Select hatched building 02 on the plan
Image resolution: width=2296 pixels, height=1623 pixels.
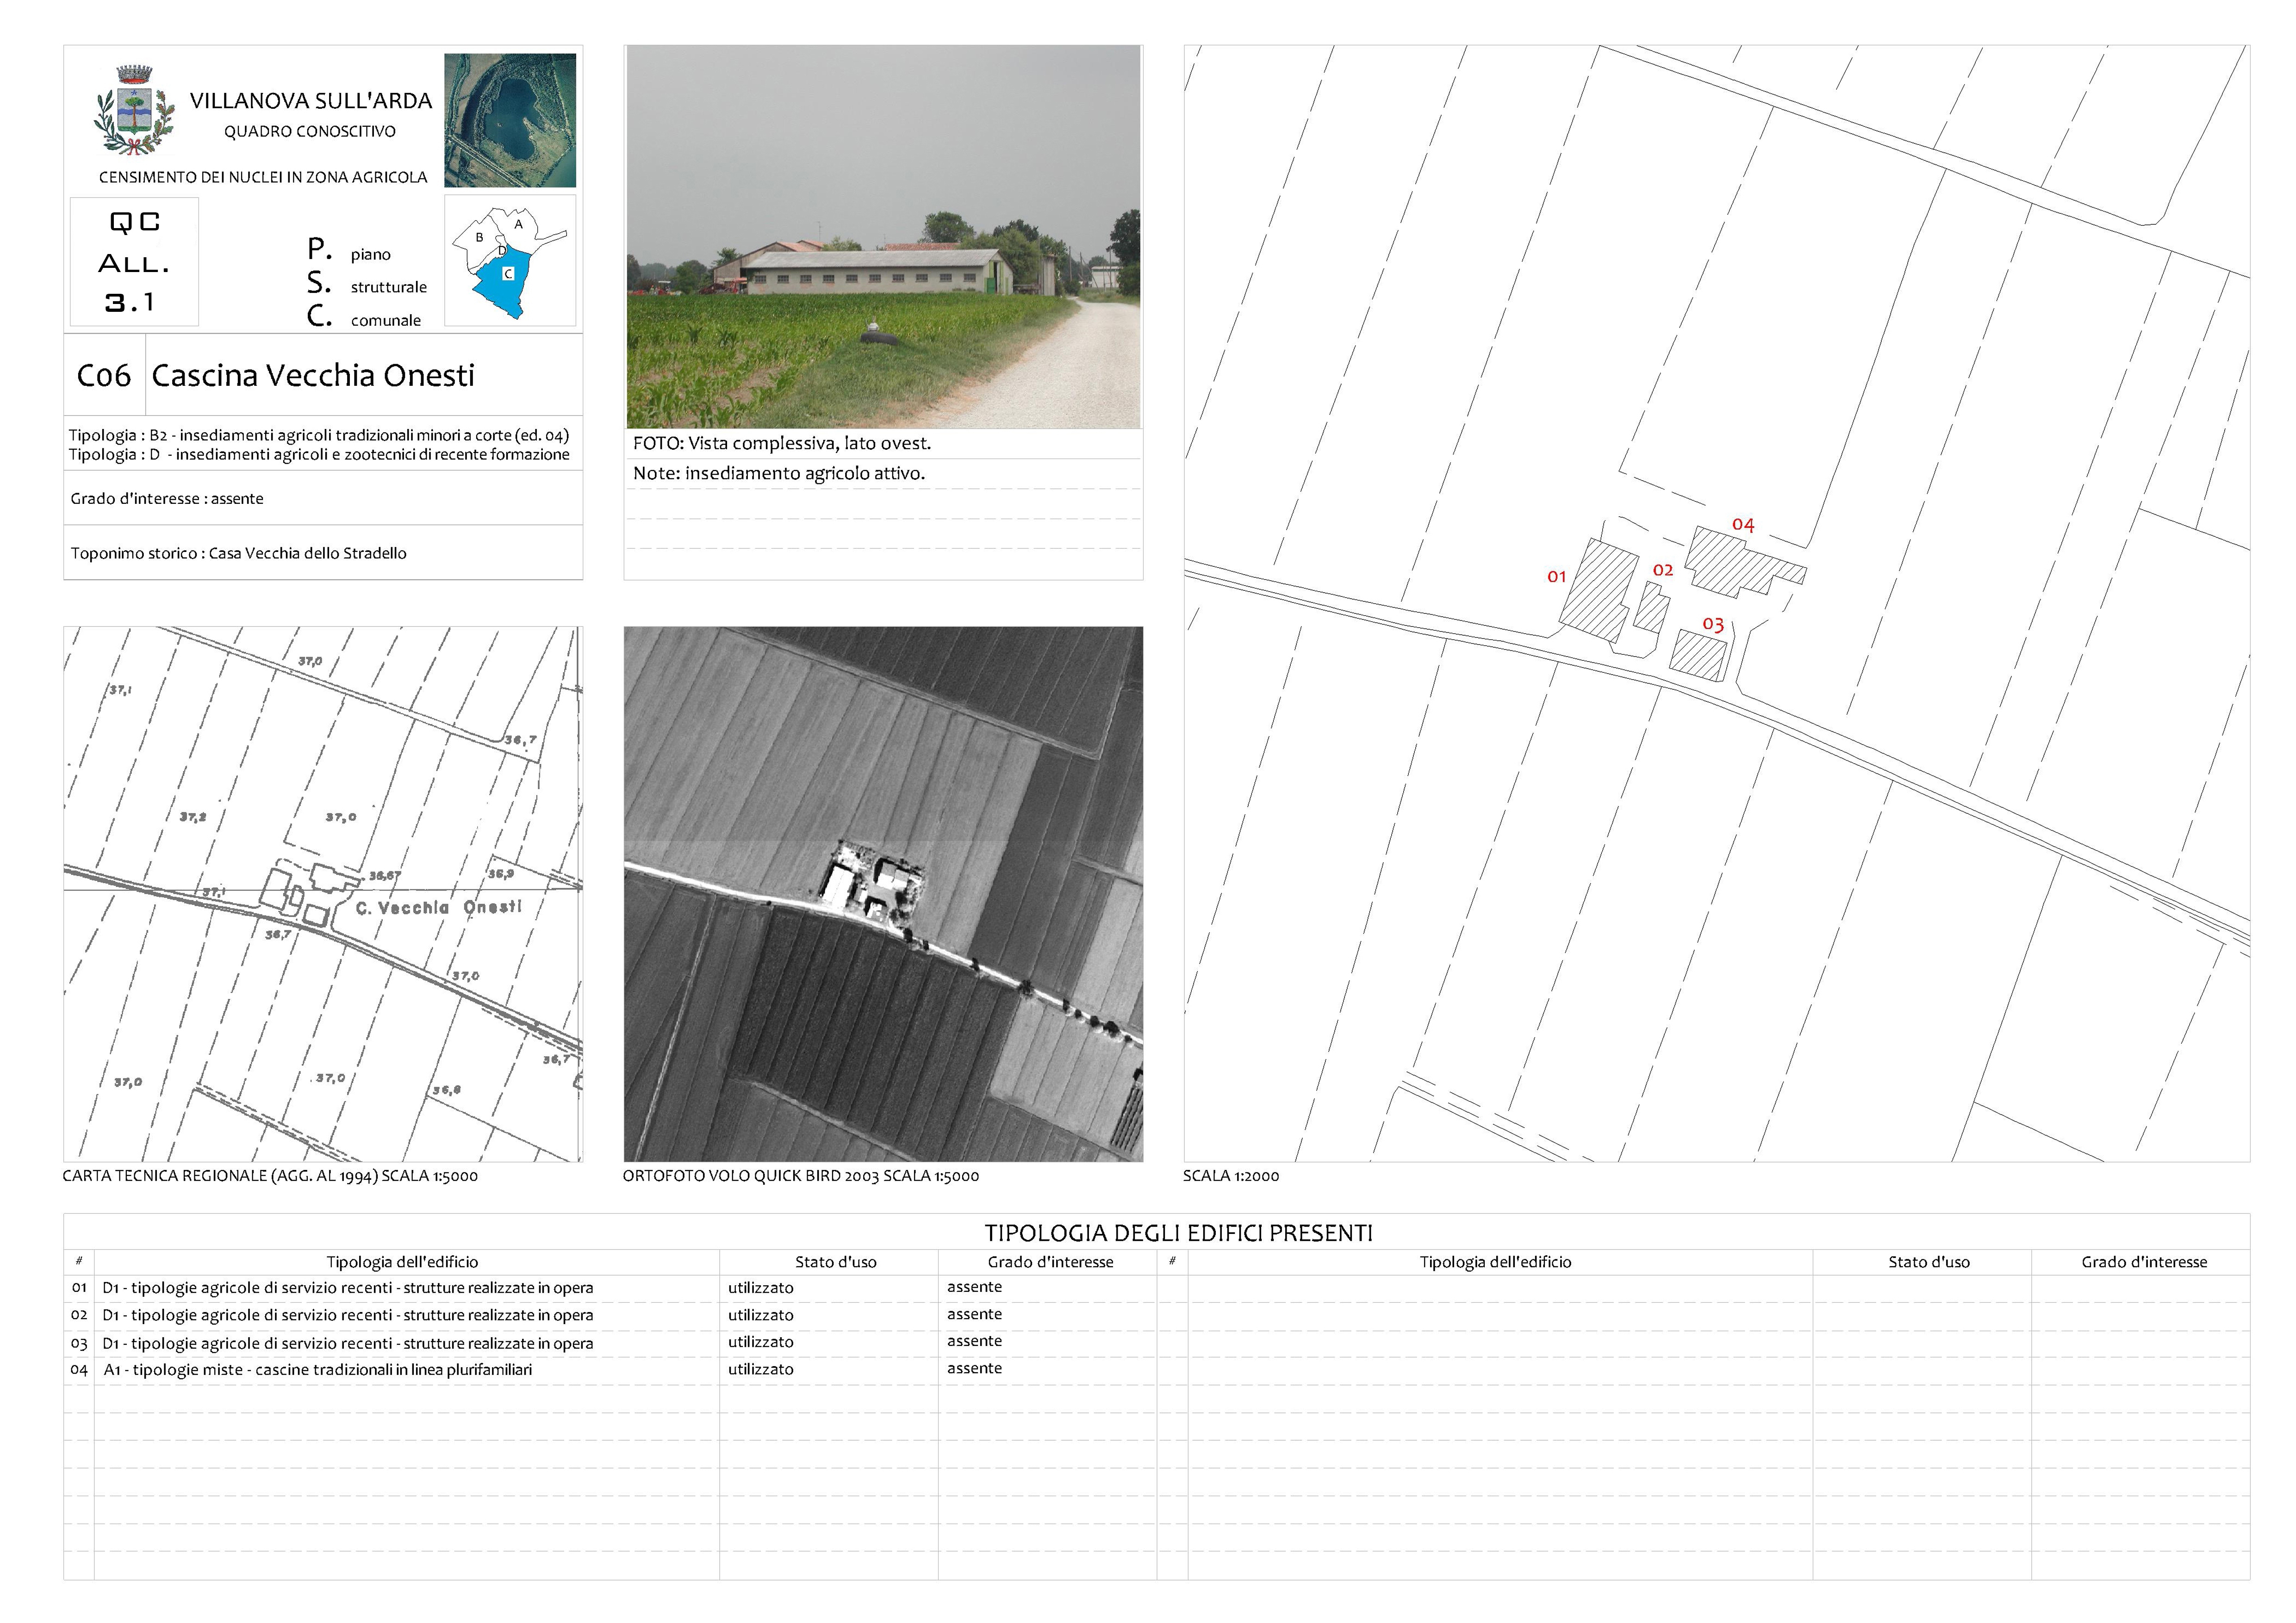[x=1652, y=607]
